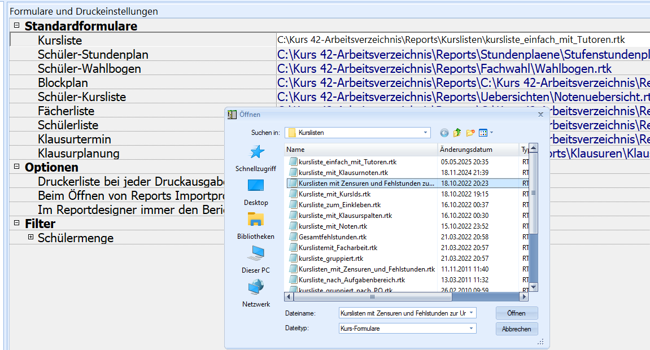Select Beim Öffnen von Reports option row
Image resolution: width=650 pixels, height=350 pixels.
(117, 195)
